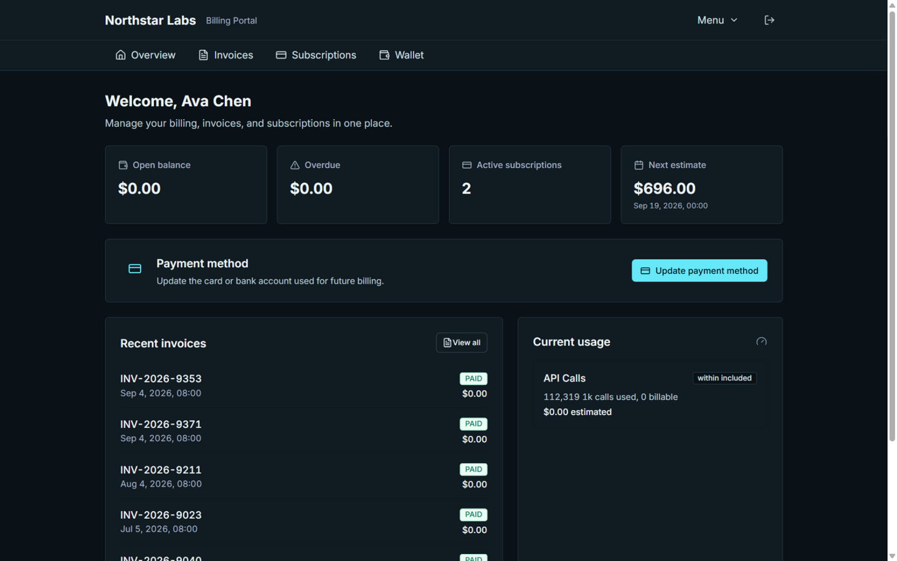This screenshot has height=561, width=897.
Task: Open invoice INV-2026-9211
Action: (x=303, y=477)
